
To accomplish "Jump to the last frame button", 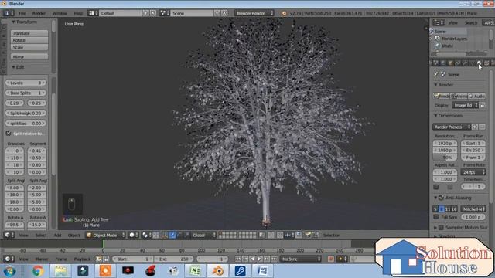I will tap(274, 259).
